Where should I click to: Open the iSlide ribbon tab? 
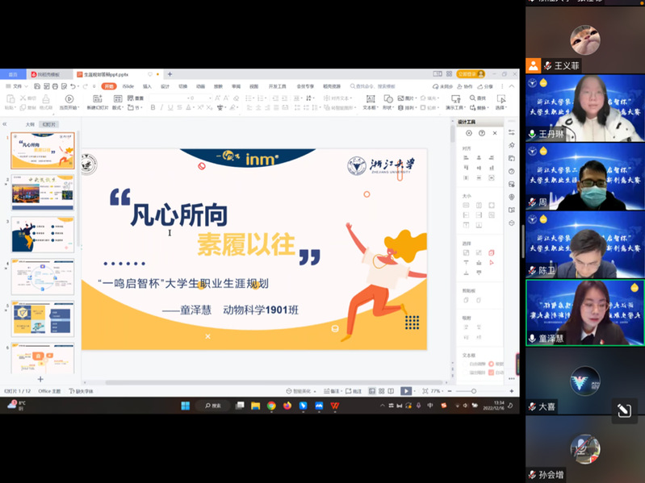[x=128, y=86]
